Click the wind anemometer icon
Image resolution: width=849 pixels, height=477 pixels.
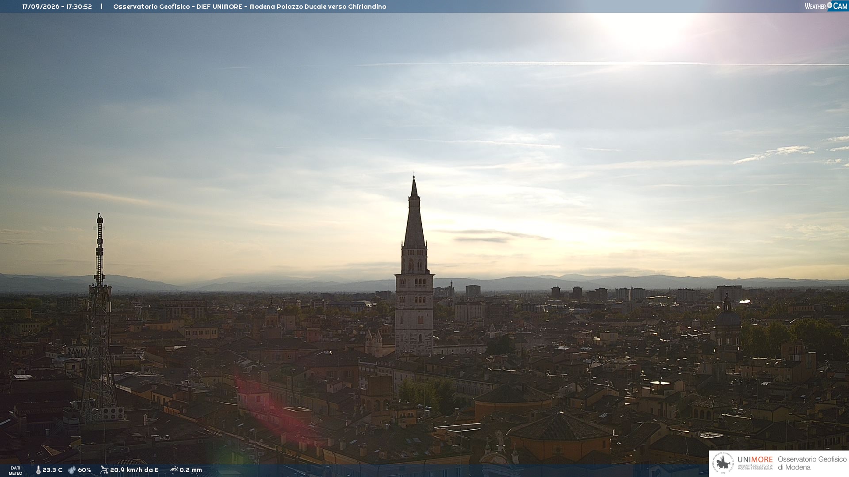[104, 470]
